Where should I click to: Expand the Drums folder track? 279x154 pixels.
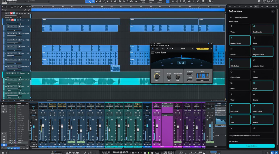coord(28,20)
